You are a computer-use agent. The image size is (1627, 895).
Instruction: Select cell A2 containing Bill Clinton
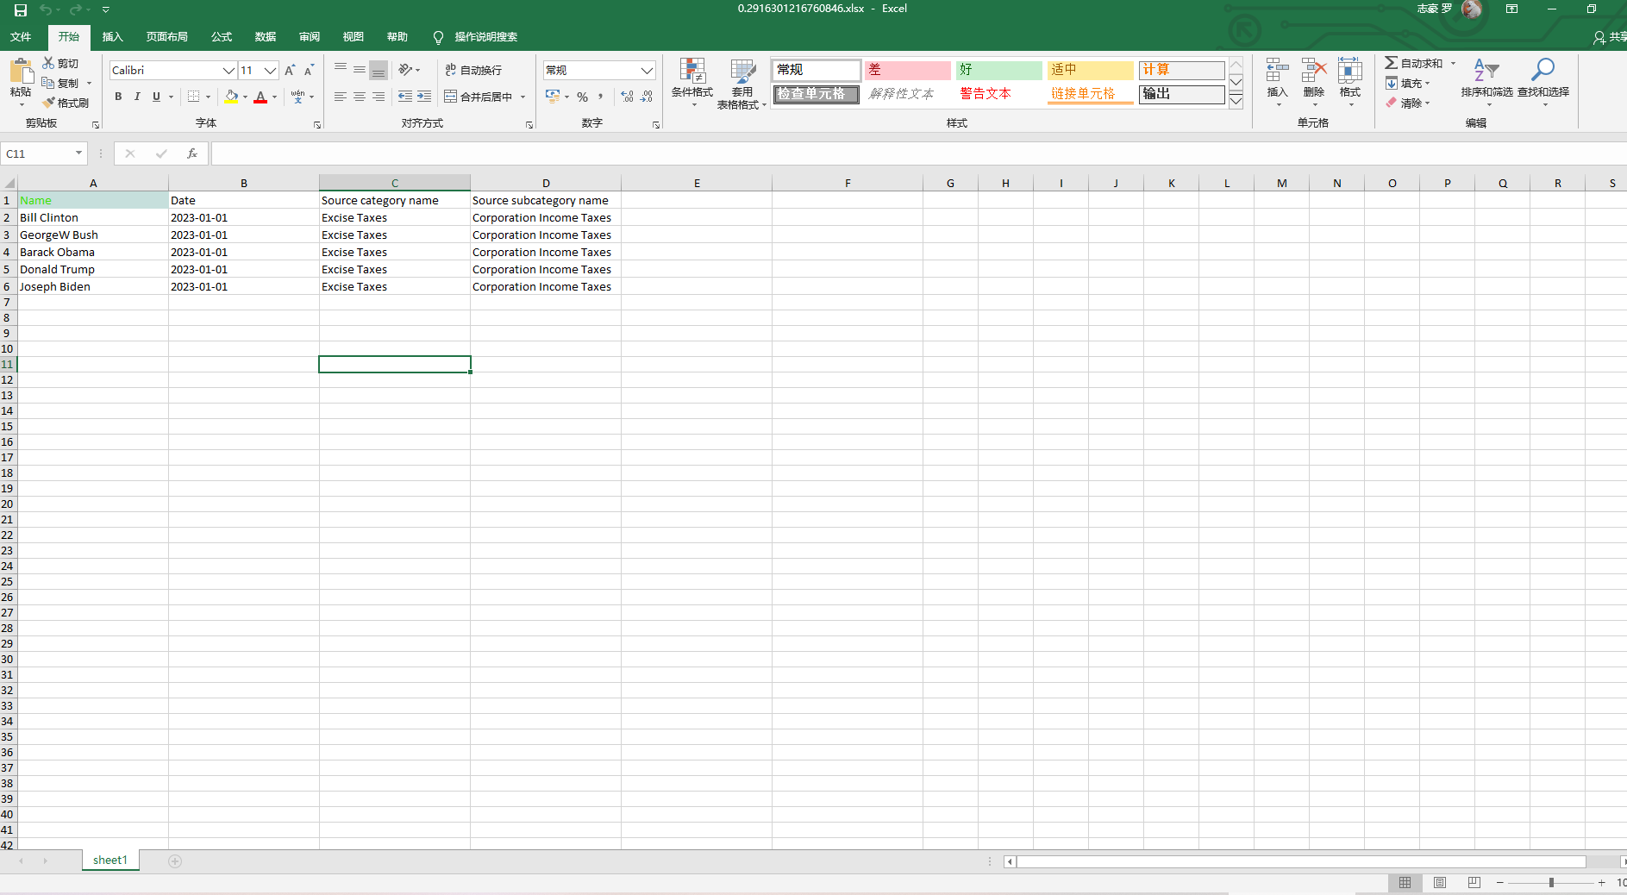pyautogui.click(x=93, y=217)
